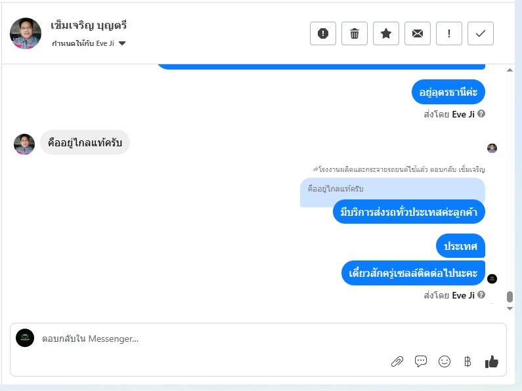Click scrollbar down arrow in chat
The image size is (522, 391).
510,308
